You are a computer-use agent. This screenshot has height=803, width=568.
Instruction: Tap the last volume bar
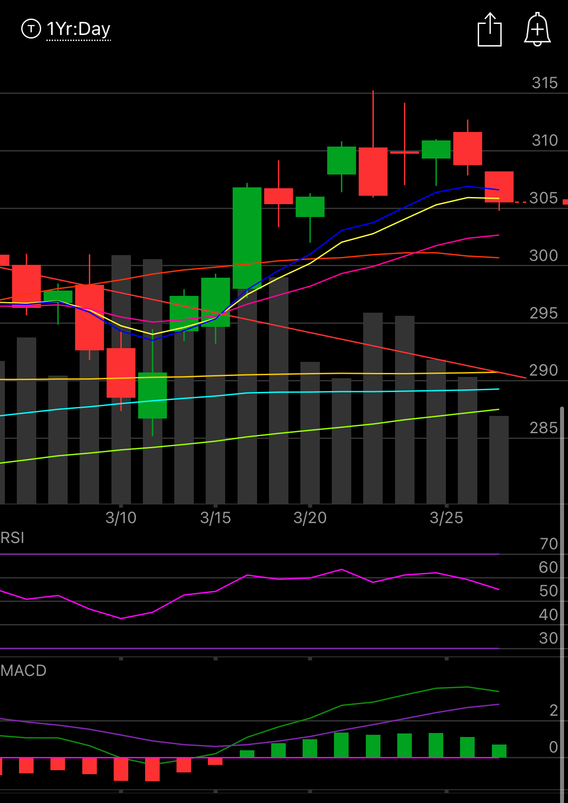pos(499,460)
